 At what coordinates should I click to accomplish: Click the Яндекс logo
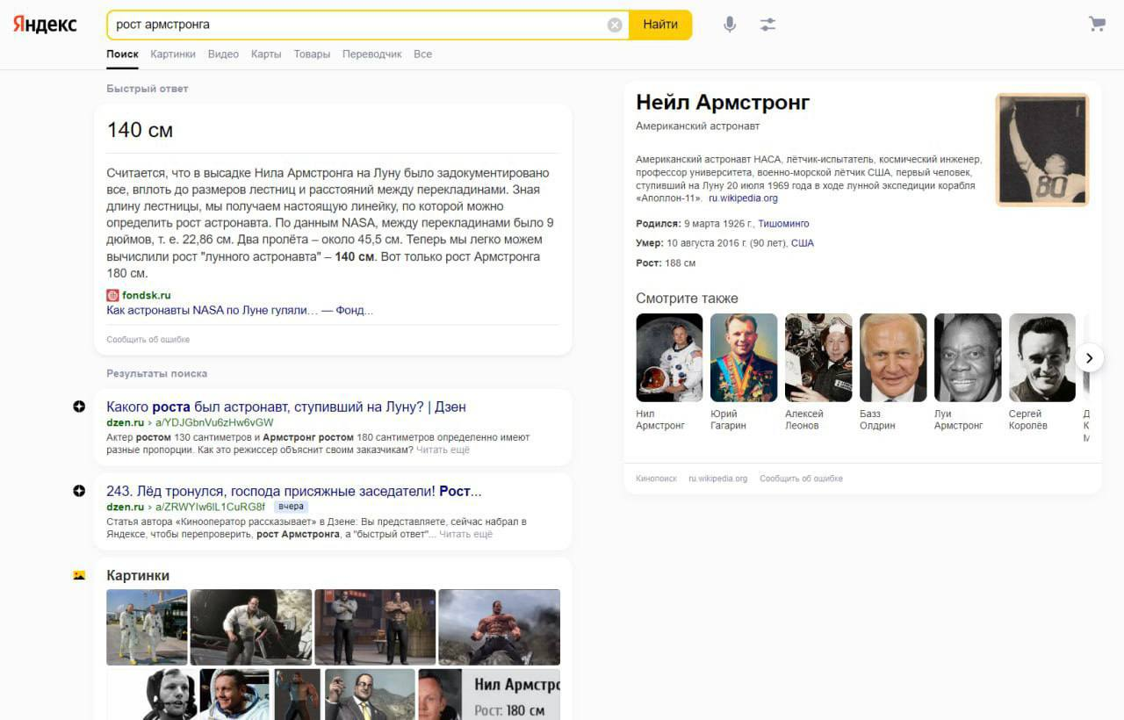point(45,25)
